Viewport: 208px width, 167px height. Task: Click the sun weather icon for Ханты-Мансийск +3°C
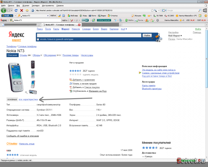point(177,16)
